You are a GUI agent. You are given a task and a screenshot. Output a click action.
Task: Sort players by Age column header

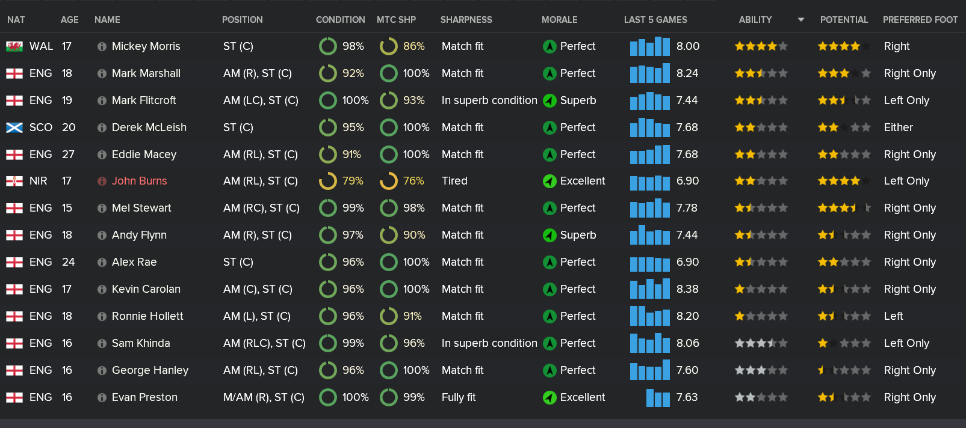pos(69,20)
